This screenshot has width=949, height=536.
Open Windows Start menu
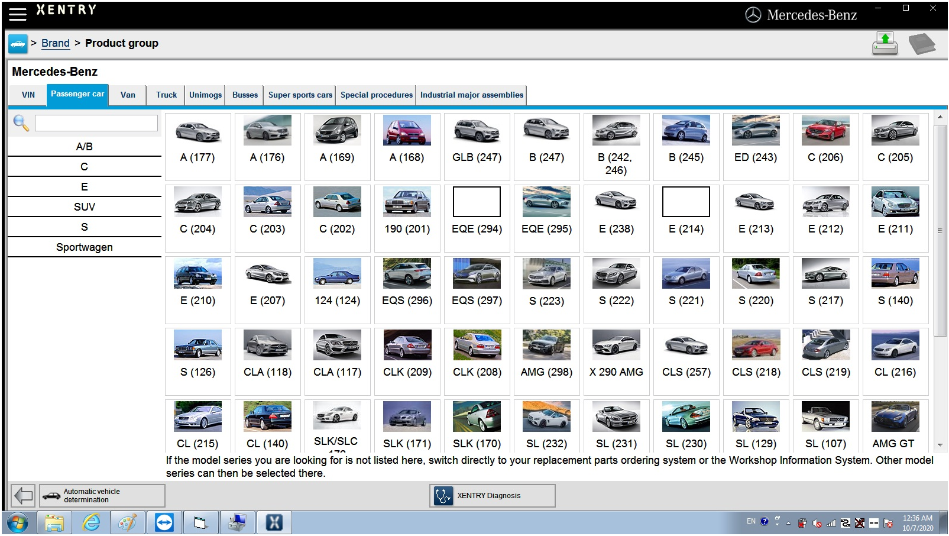(18, 523)
